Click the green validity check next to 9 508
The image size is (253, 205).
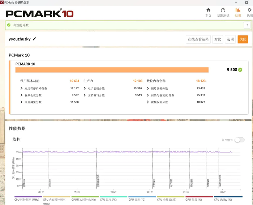point(240,70)
